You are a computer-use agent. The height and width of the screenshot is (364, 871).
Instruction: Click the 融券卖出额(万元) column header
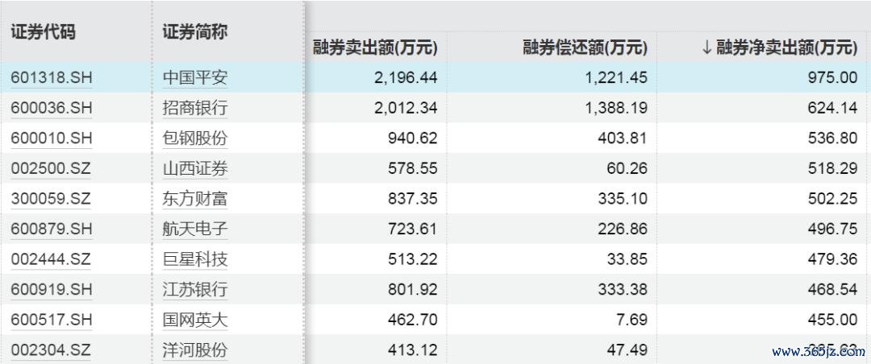coord(376,48)
